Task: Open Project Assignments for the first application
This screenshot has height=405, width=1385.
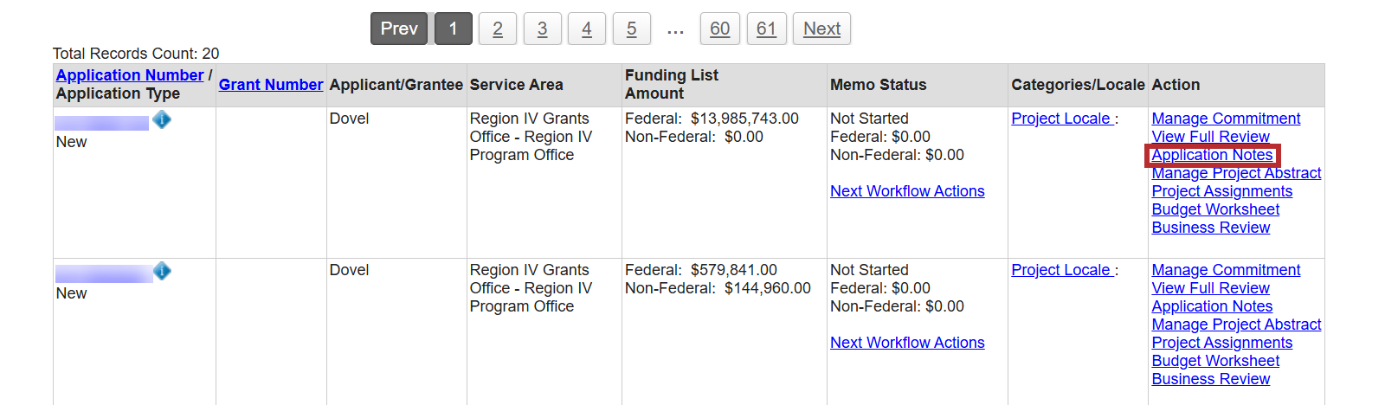Action: coord(1221,191)
